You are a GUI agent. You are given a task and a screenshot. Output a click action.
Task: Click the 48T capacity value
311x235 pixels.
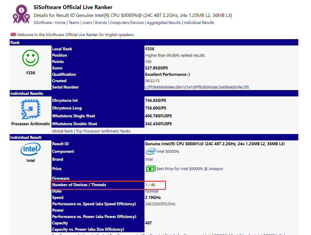click(x=148, y=223)
